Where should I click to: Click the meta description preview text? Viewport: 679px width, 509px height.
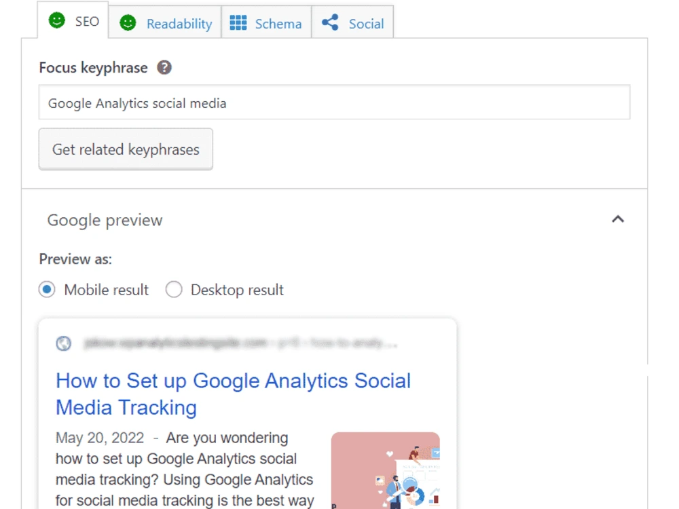coord(185,469)
